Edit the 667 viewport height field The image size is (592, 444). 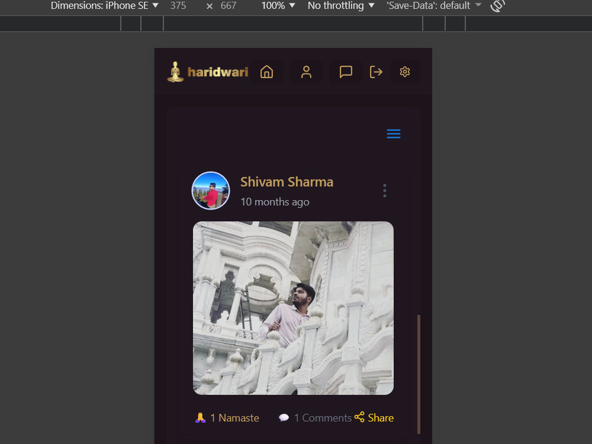pos(229,6)
